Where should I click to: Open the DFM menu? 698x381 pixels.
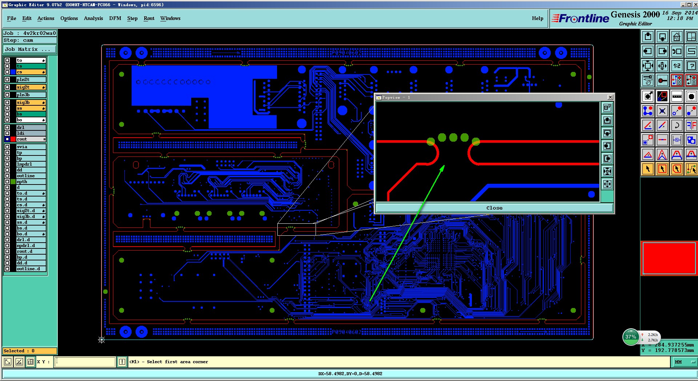[x=115, y=18]
